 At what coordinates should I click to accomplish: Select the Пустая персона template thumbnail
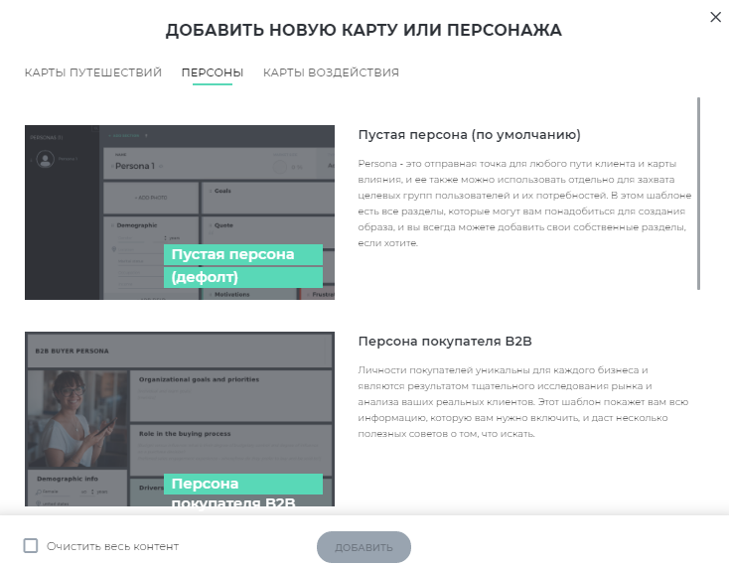point(180,212)
